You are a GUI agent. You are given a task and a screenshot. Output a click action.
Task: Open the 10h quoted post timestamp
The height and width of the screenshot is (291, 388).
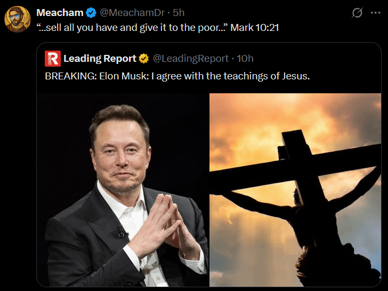pos(245,59)
